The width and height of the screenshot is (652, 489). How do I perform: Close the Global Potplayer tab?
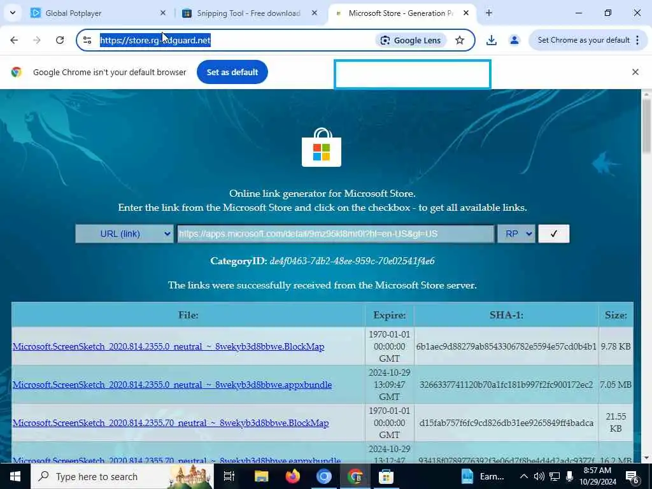[163, 13]
